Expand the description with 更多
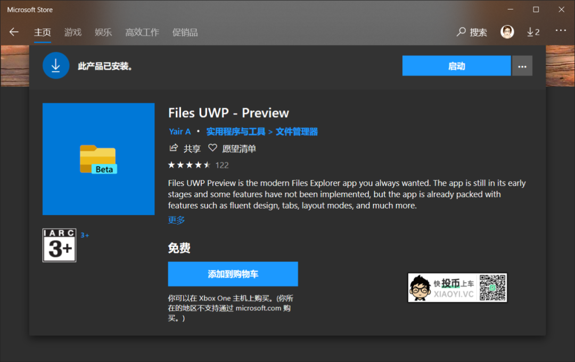575x362 pixels. coord(176,219)
